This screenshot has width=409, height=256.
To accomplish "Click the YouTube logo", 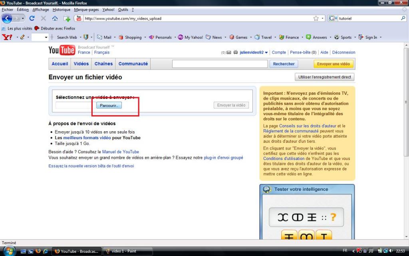I will [x=62, y=50].
